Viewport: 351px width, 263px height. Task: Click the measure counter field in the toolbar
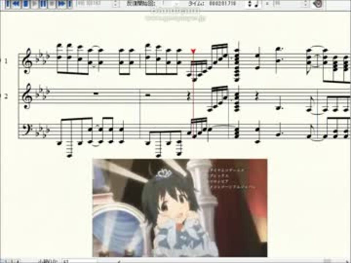click(95, 4)
